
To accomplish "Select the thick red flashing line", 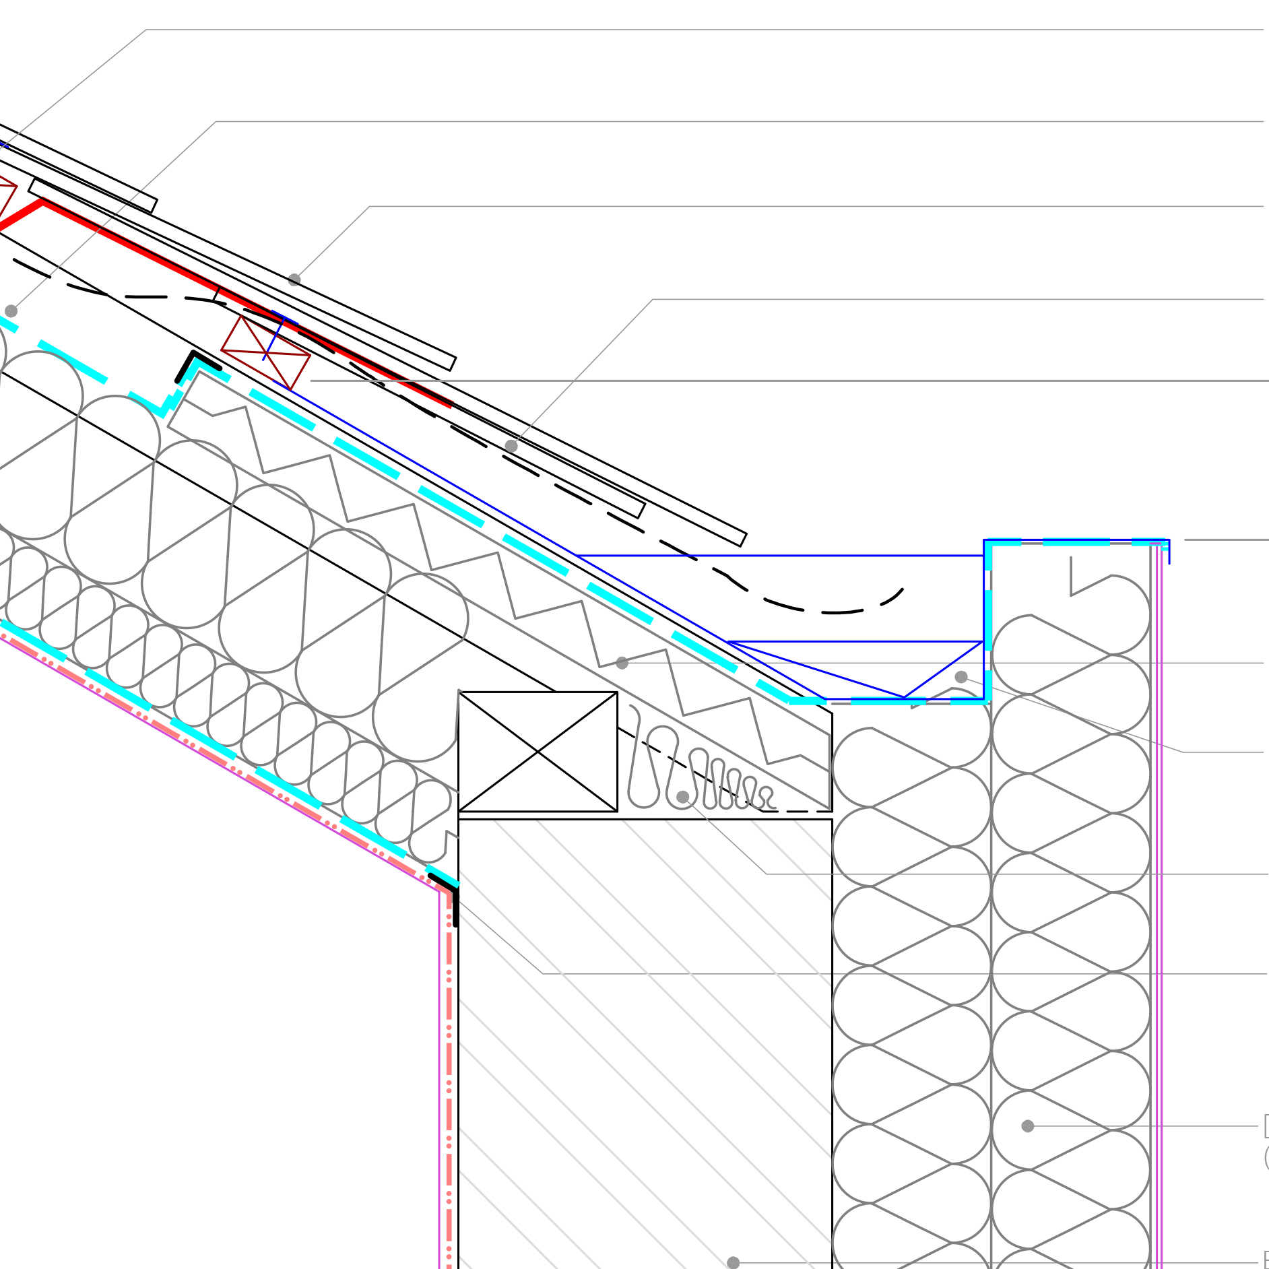I will pos(135,248).
